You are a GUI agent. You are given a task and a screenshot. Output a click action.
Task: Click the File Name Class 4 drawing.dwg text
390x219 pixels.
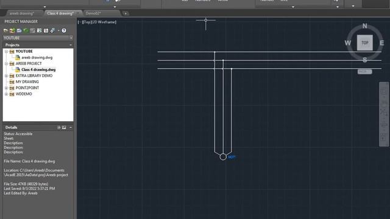click(x=29, y=161)
